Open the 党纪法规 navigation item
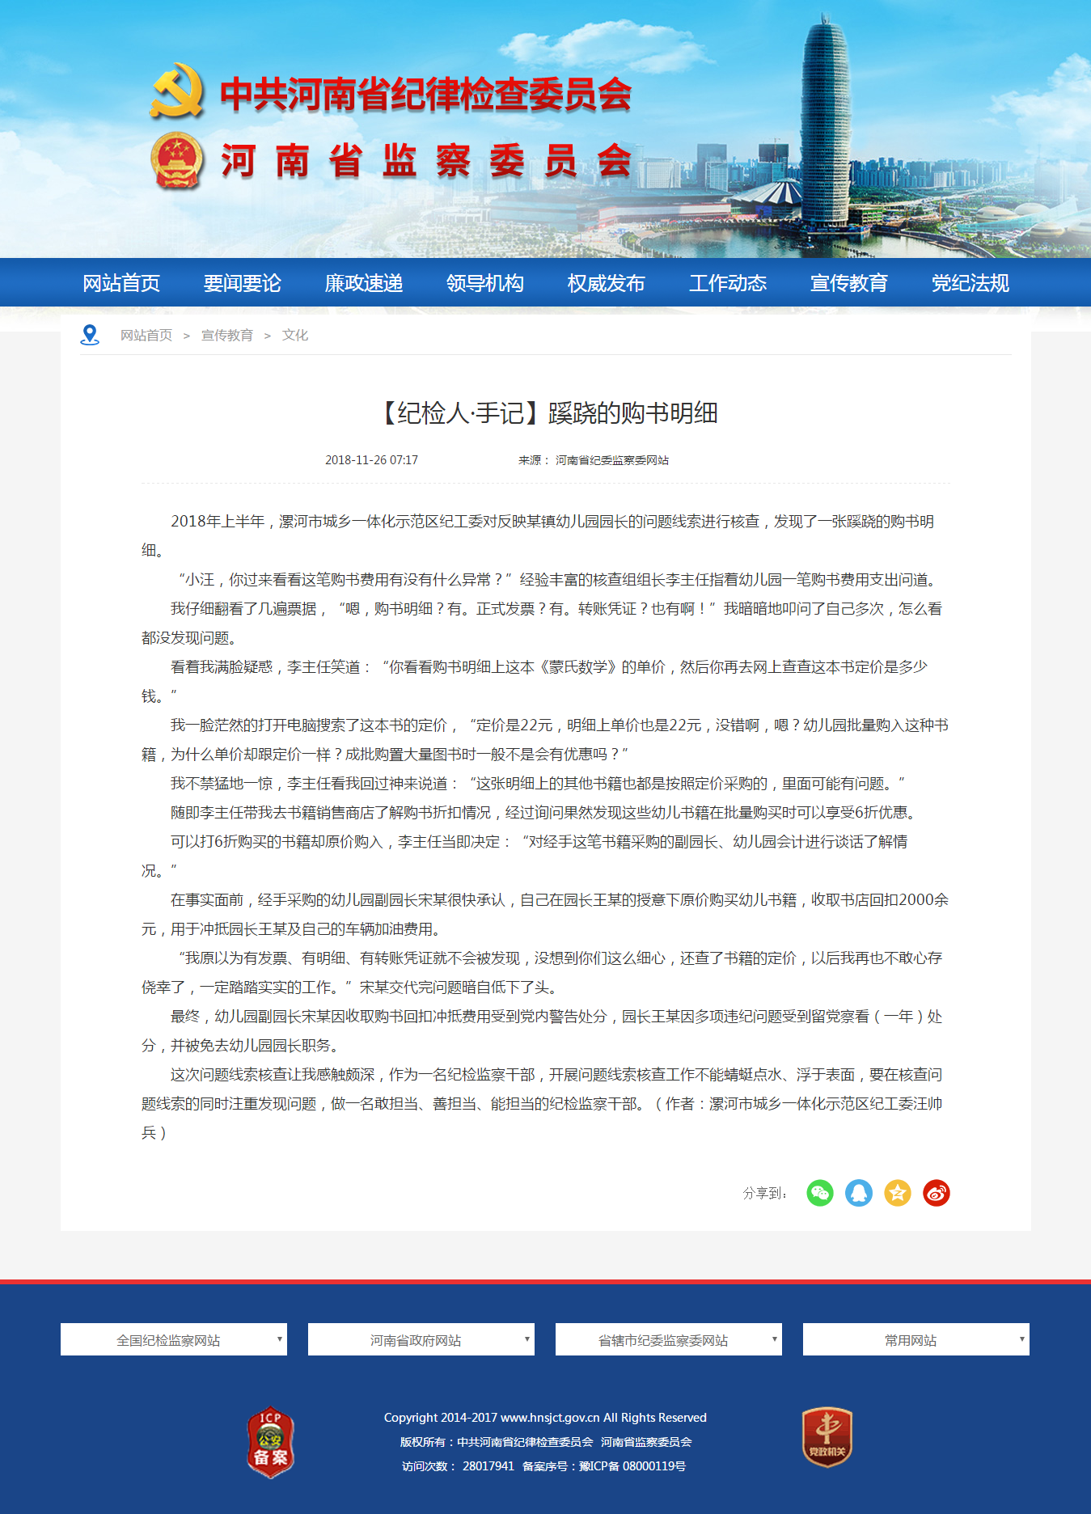Screen dimensions: 1091x1514 970,283
